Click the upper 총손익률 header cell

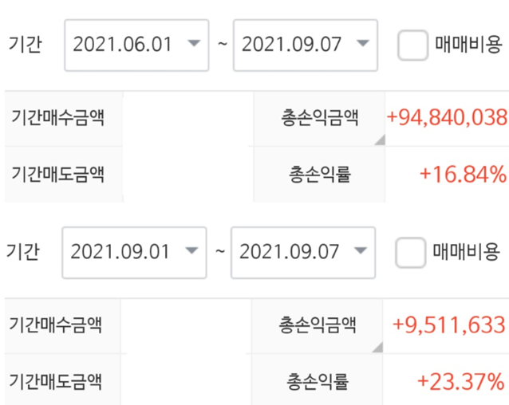point(319,175)
